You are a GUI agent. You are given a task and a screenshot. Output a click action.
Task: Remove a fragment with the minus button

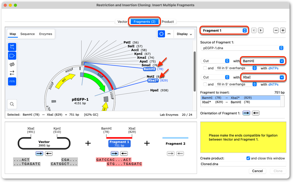tap(276, 30)
